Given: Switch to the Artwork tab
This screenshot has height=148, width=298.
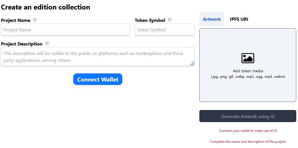Looking at the screenshot, I should pos(212,19).
